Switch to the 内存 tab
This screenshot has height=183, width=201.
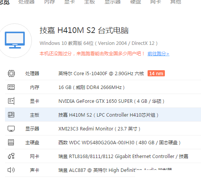[x=50, y=2]
